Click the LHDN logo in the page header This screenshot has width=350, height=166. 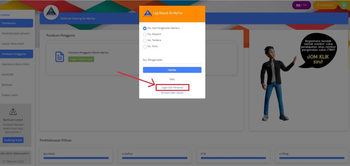(x=51, y=13)
